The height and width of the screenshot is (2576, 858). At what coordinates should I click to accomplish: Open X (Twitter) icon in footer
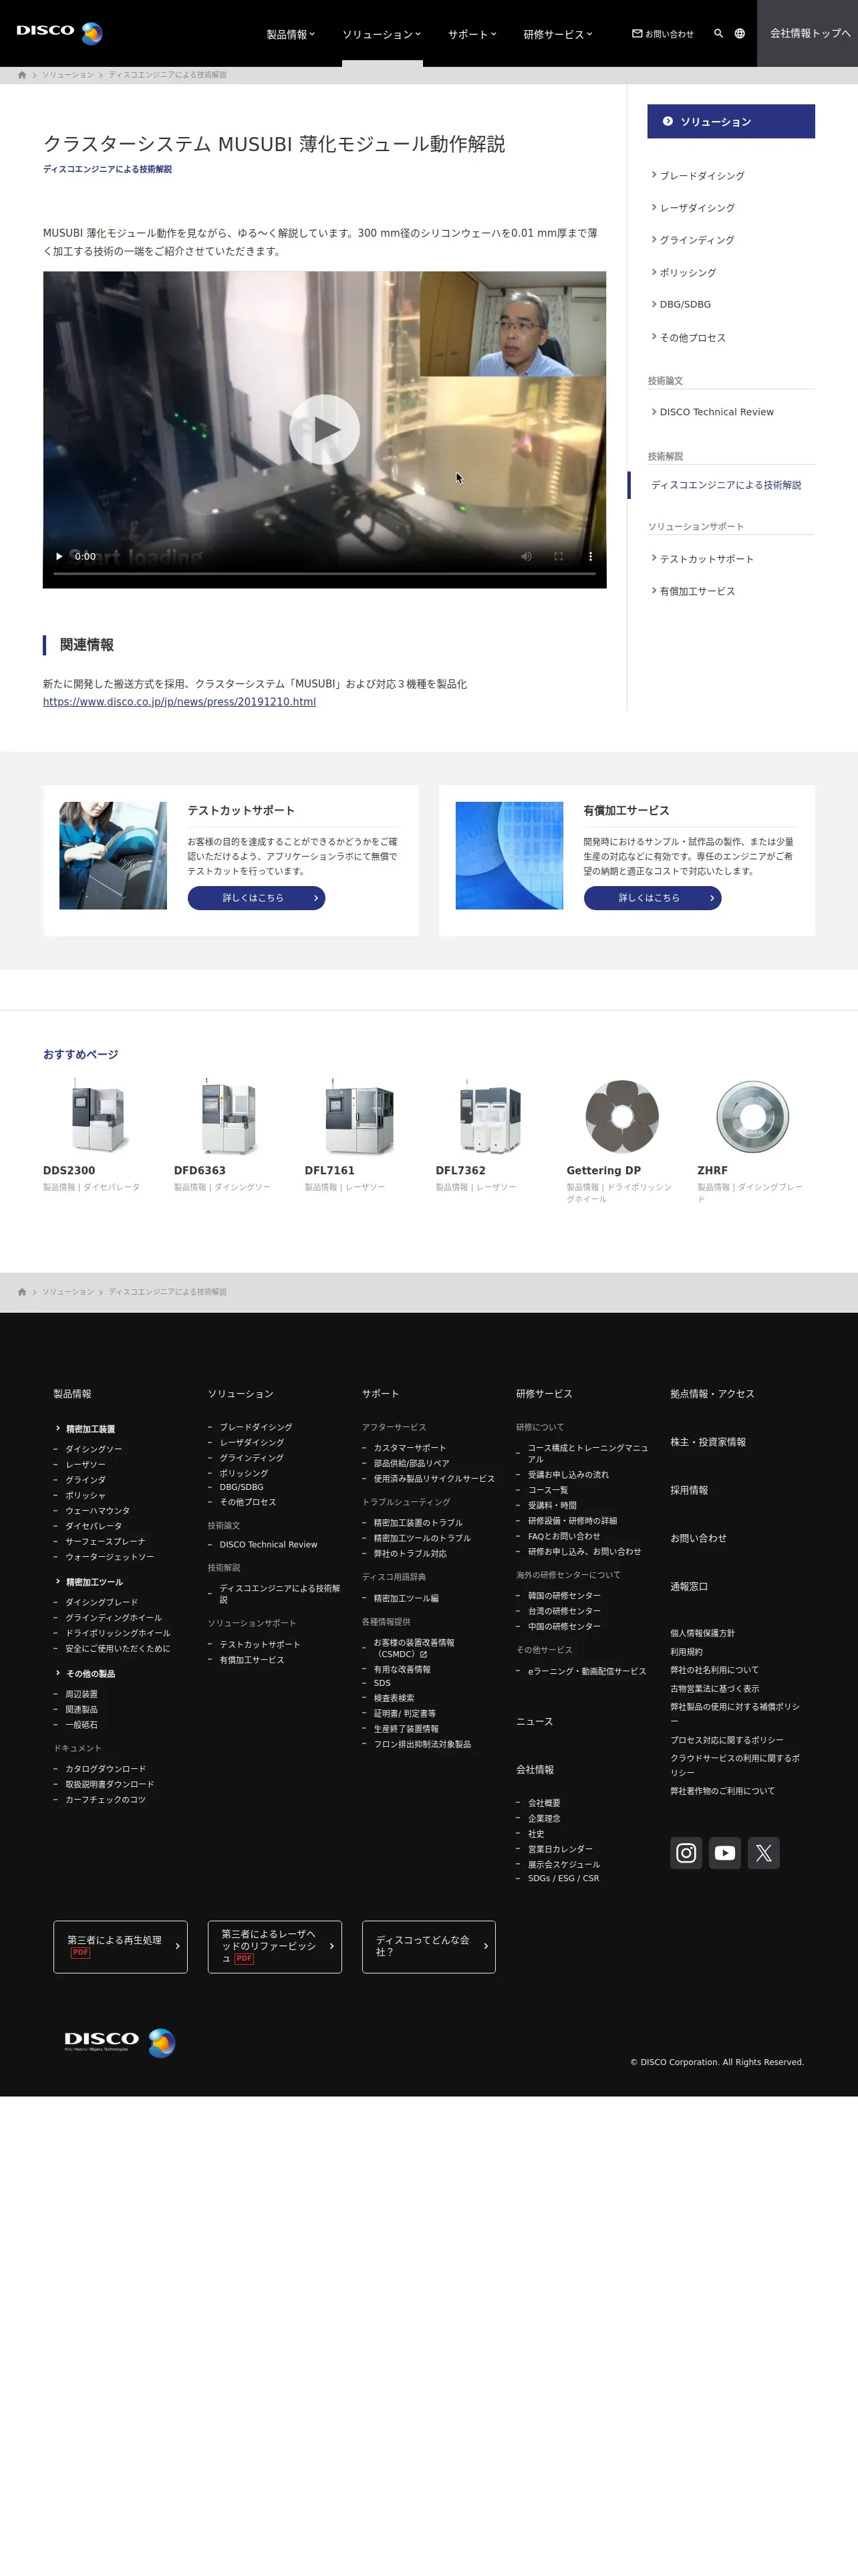tap(764, 1853)
